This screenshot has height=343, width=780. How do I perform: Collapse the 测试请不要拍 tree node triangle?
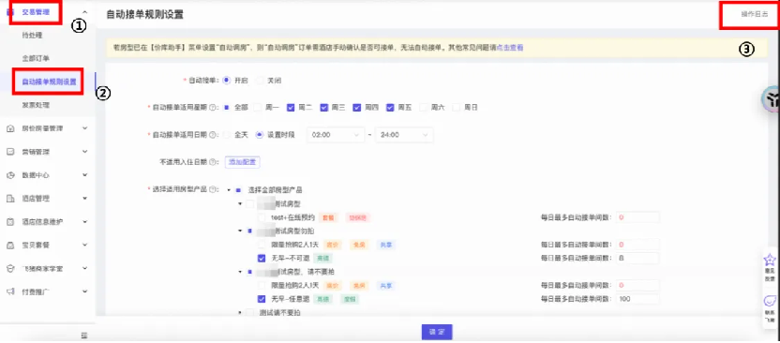pyautogui.click(x=240, y=313)
